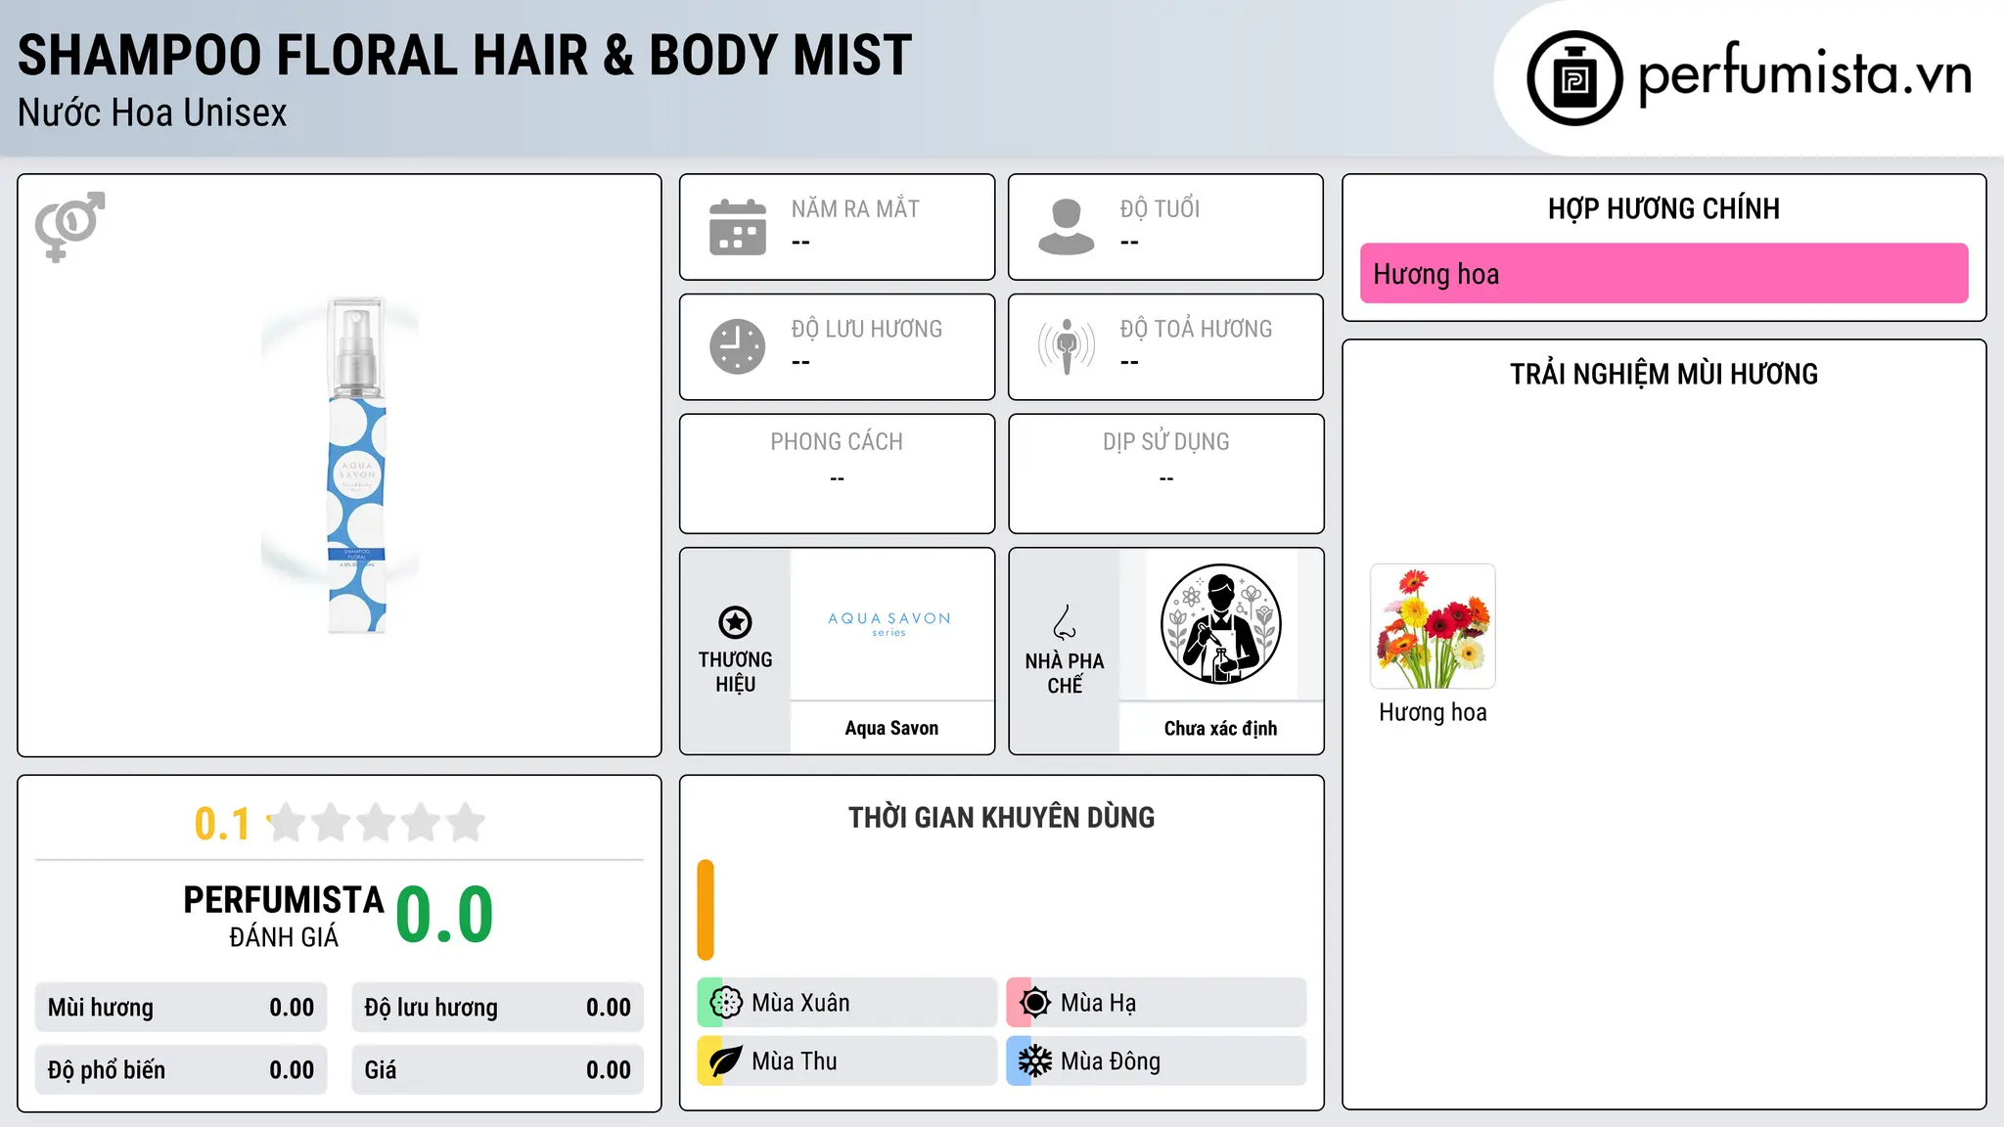Viewport: 2004px width, 1127px height.
Task: Click the sillage icon beside Độ toả hương
Action: [x=1066, y=346]
